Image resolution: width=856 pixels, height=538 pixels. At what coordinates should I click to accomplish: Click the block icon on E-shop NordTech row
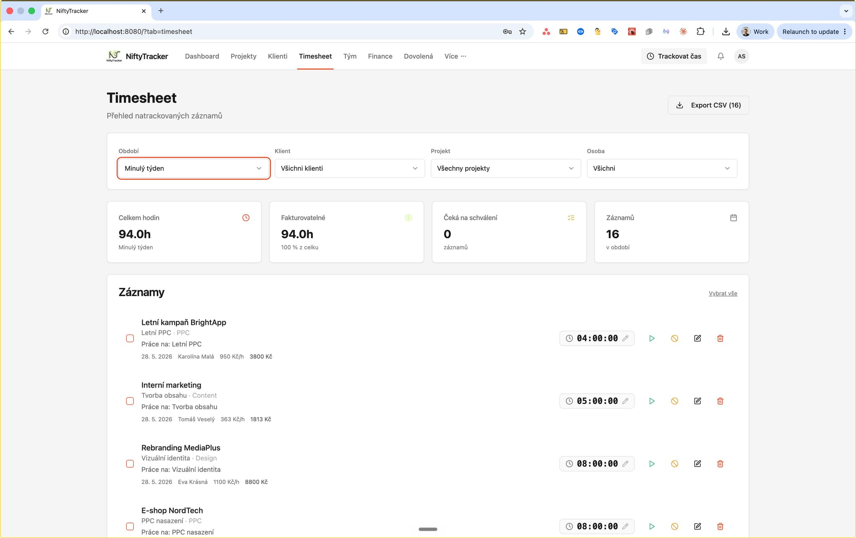(x=675, y=526)
